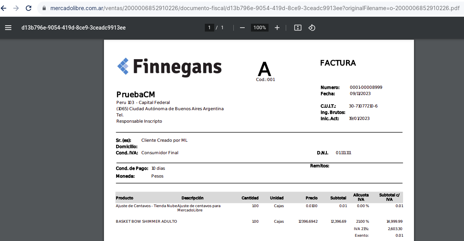Image resolution: width=464 pixels, height=241 pixels.
Task: Select the current page number field
Action: click(x=209, y=28)
